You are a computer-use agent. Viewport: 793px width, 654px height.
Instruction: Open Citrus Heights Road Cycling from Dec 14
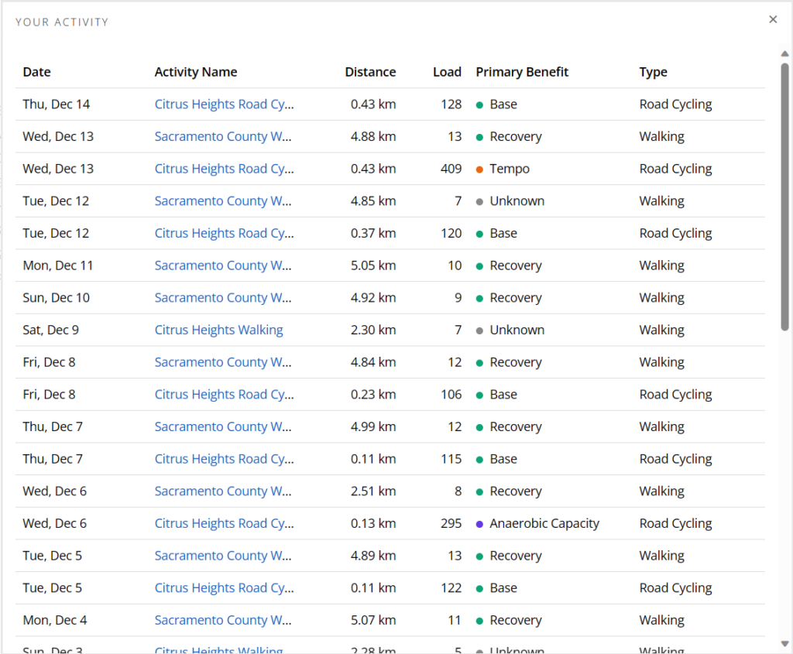pos(225,104)
